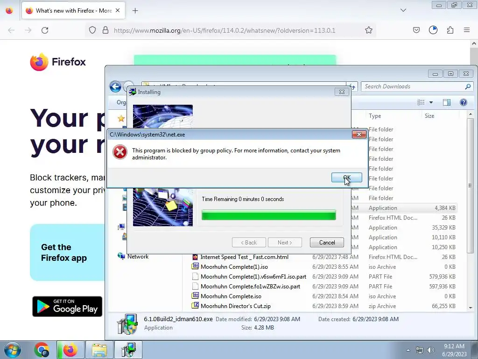
Task: Open Firefox account icon in toolbar
Action: pyautogui.click(x=433, y=30)
